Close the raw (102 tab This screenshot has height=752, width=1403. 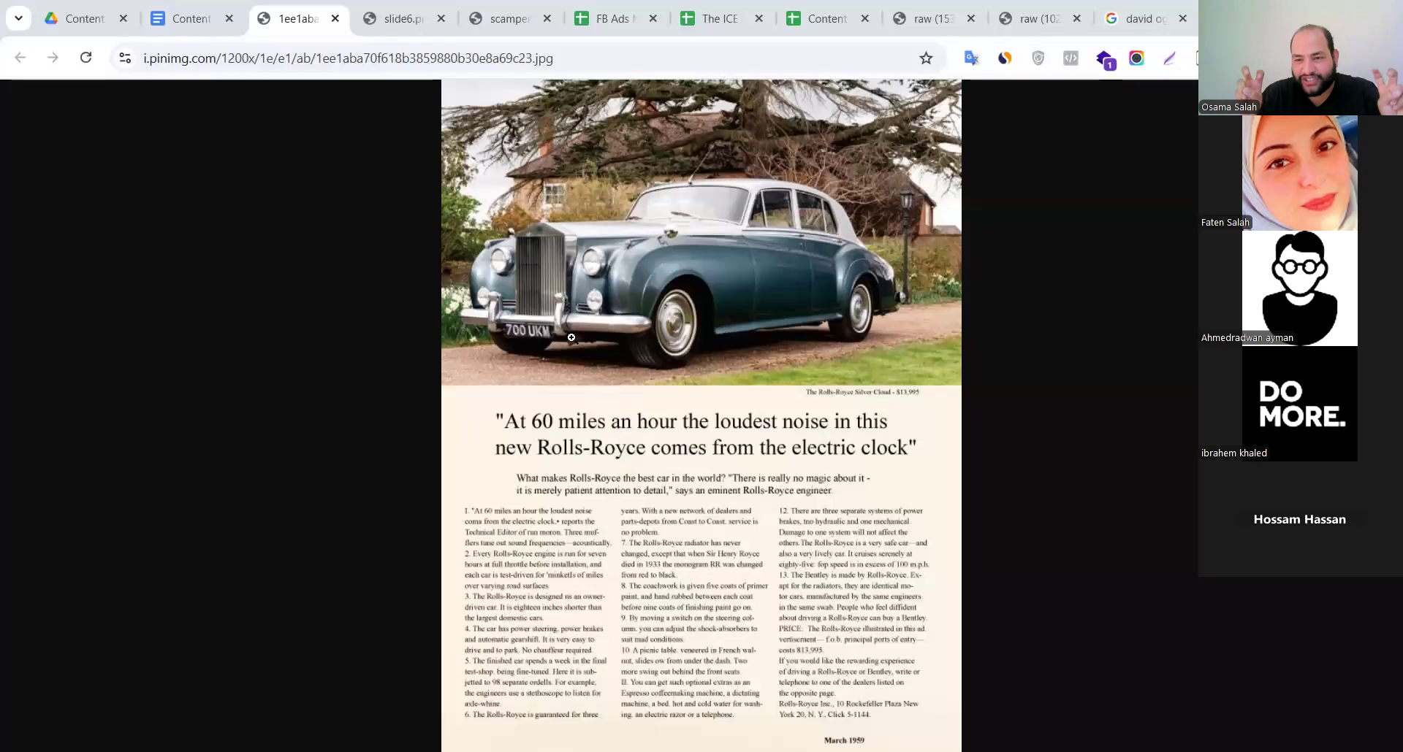tap(1077, 18)
